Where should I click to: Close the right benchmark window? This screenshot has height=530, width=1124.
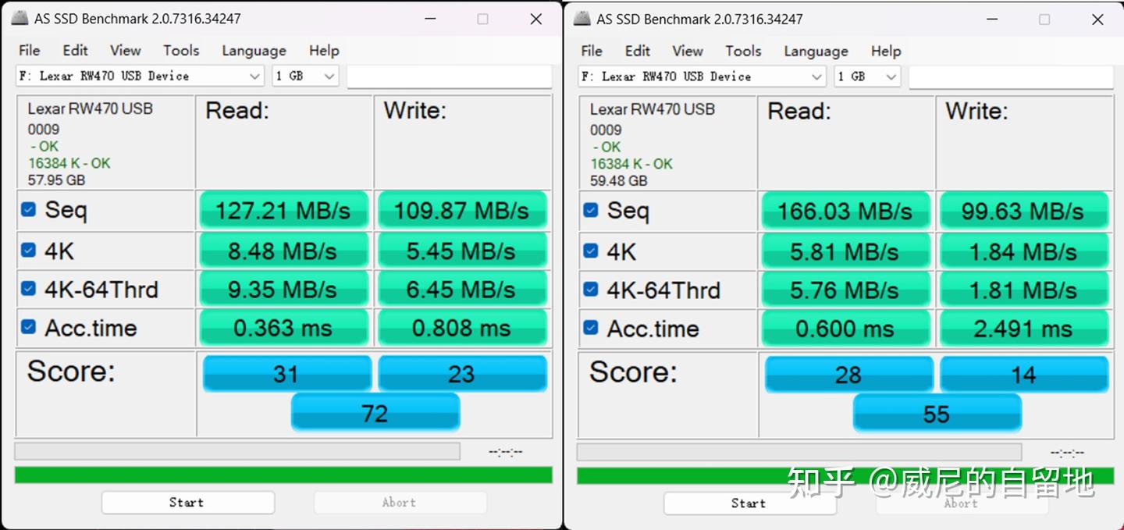pyautogui.click(x=1098, y=19)
